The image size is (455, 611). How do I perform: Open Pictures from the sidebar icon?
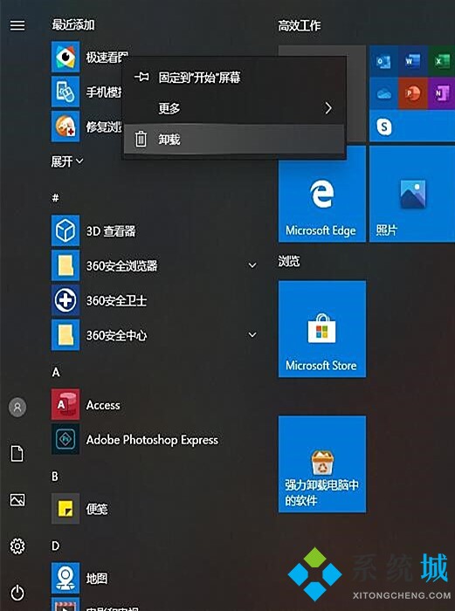point(17,500)
